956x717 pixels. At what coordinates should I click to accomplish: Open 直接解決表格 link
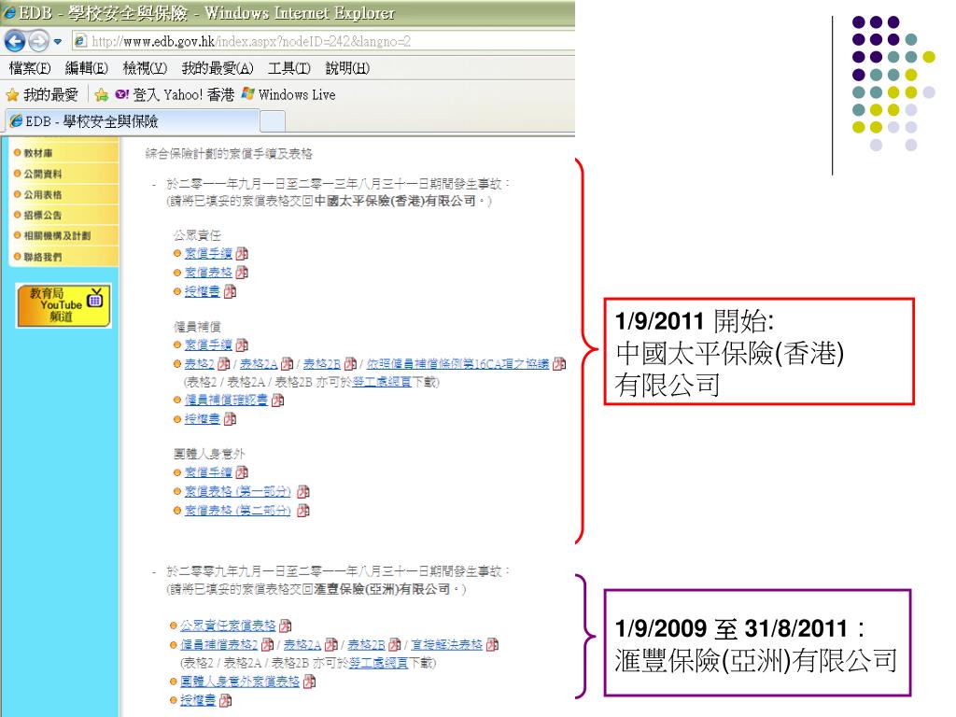447,645
